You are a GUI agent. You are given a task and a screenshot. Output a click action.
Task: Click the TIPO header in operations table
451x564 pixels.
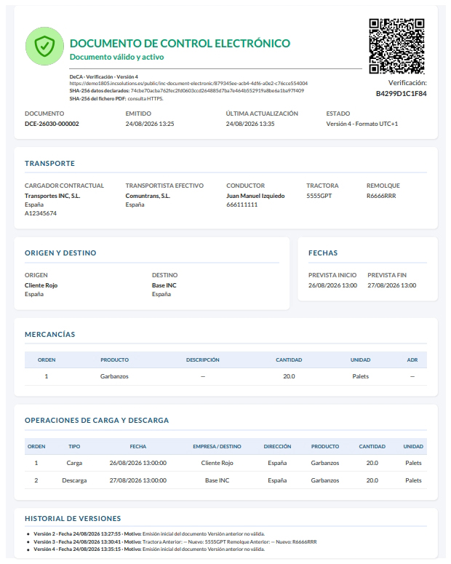(x=74, y=446)
